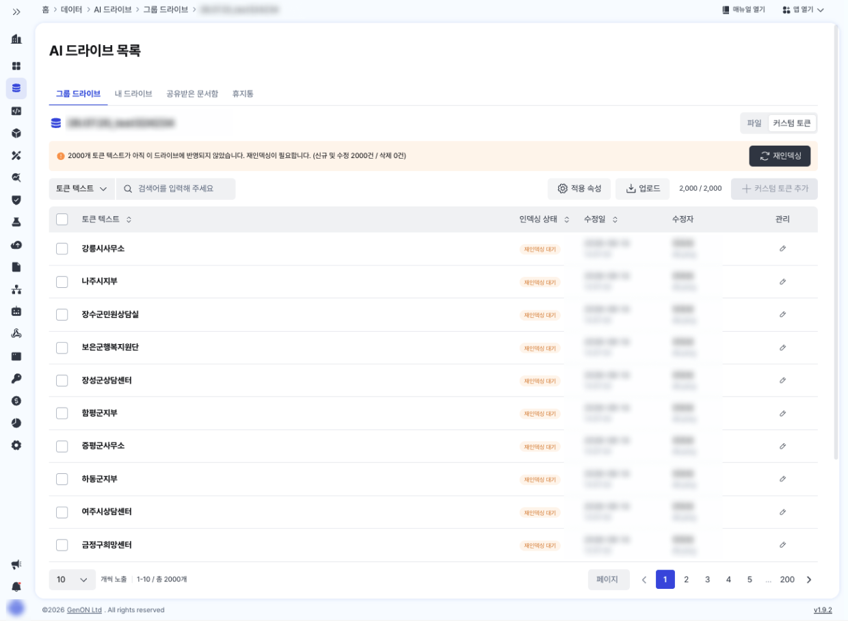The image size is (848, 621).
Task: Open the megaphone announcements icon
Action: coord(16,564)
